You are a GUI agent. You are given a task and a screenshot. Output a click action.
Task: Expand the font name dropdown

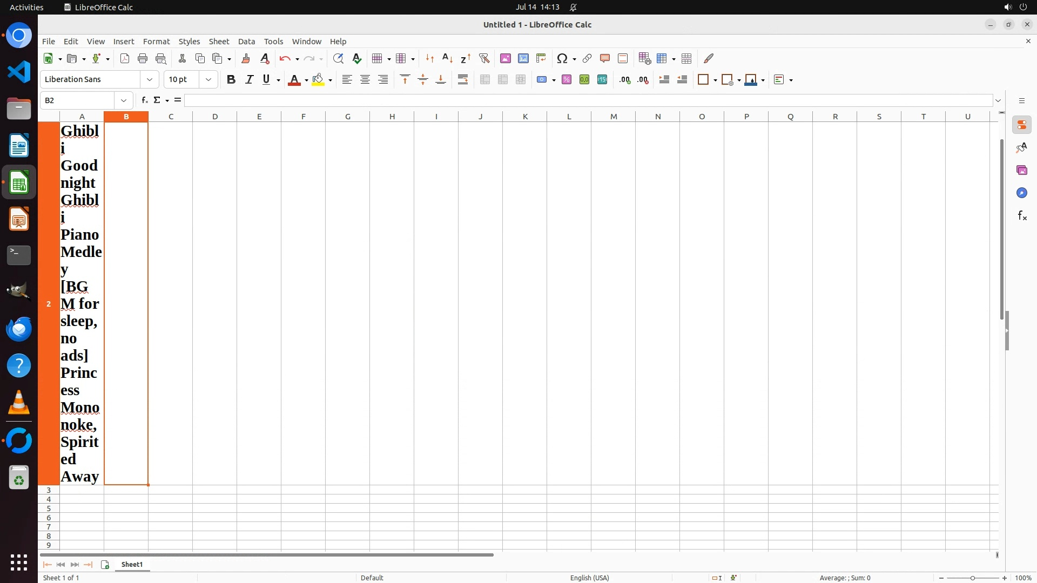pyautogui.click(x=150, y=79)
